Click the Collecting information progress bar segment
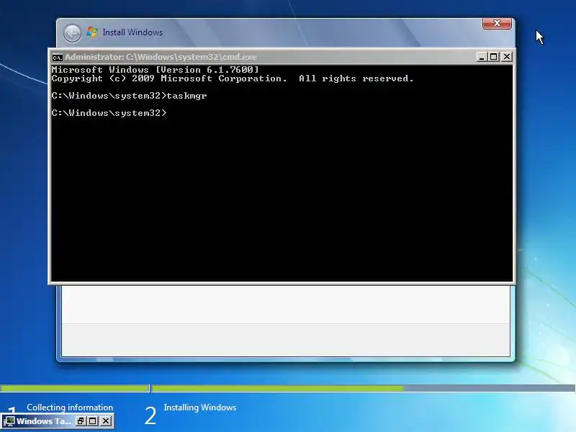 tap(74, 388)
